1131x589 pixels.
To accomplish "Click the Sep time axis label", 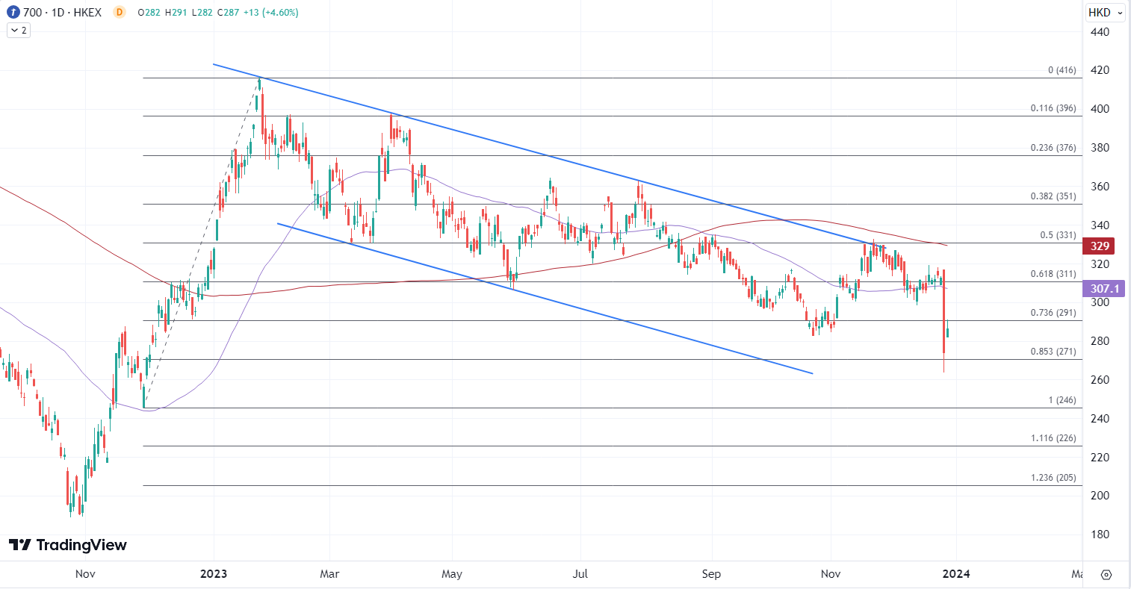I will [x=712, y=574].
